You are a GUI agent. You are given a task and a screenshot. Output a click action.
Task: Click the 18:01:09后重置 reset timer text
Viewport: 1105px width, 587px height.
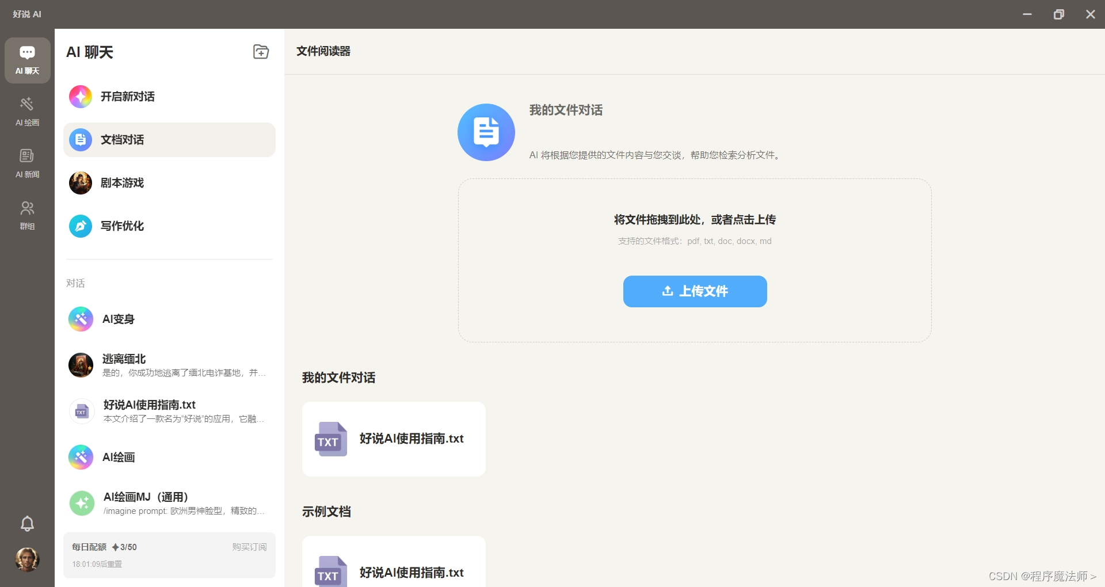(97, 565)
